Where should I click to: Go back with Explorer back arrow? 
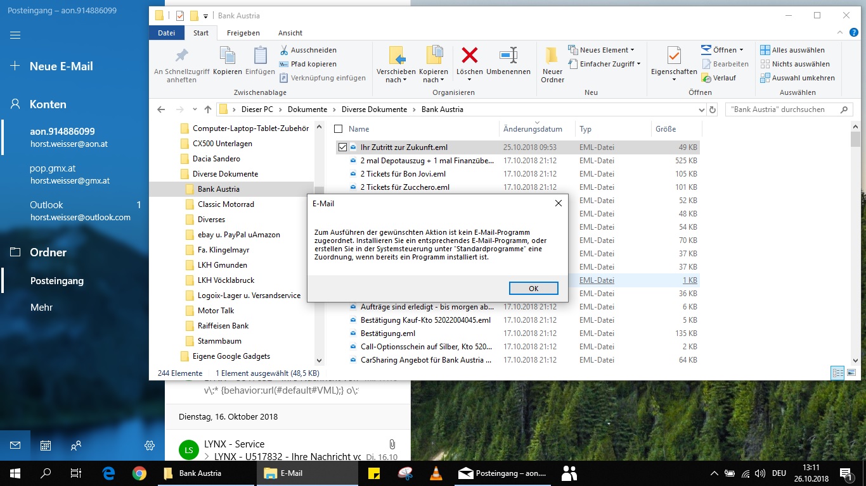[161, 109]
